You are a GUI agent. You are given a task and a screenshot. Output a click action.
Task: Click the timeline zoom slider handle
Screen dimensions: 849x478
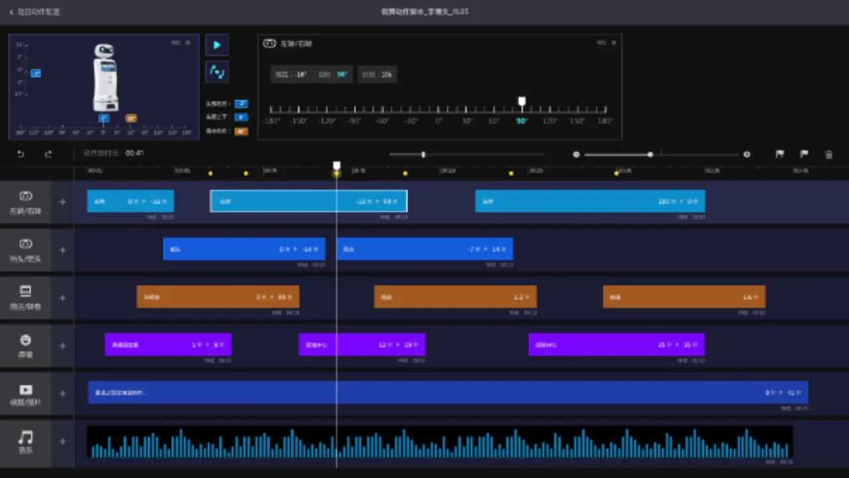(650, 155)
